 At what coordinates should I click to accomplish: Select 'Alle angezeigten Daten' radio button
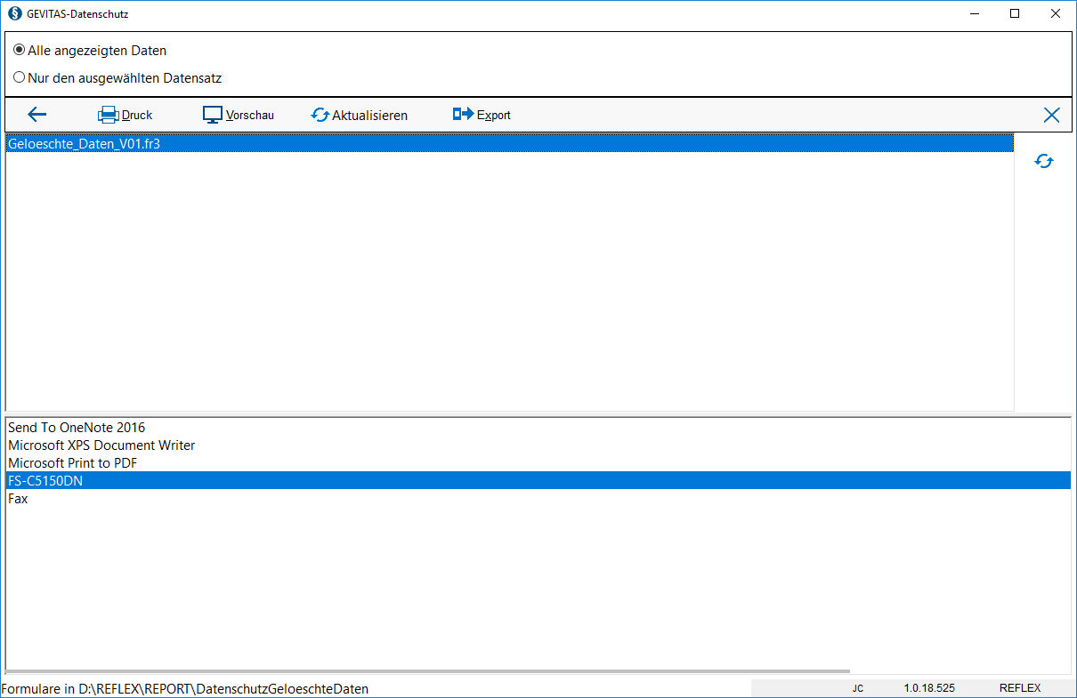20,51
